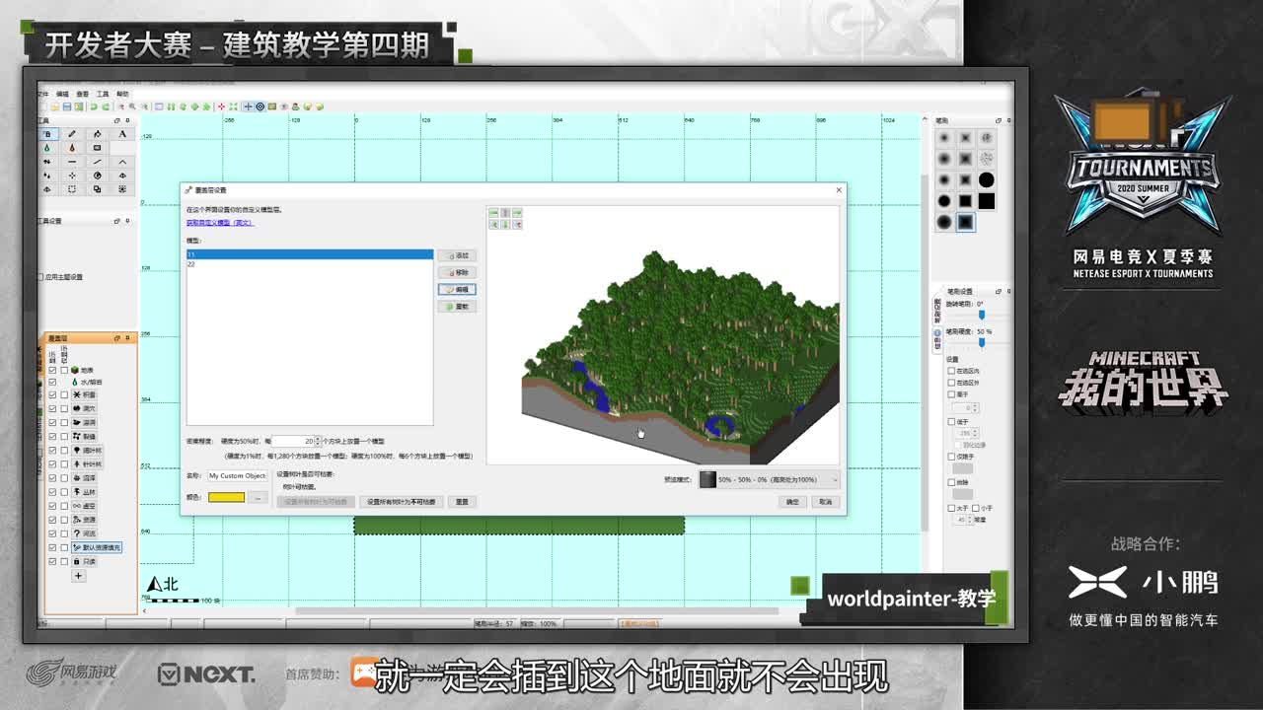Toggle the second checkbox of the 地表 layer
The image size is (1263, 710).
tap(64, 370)
